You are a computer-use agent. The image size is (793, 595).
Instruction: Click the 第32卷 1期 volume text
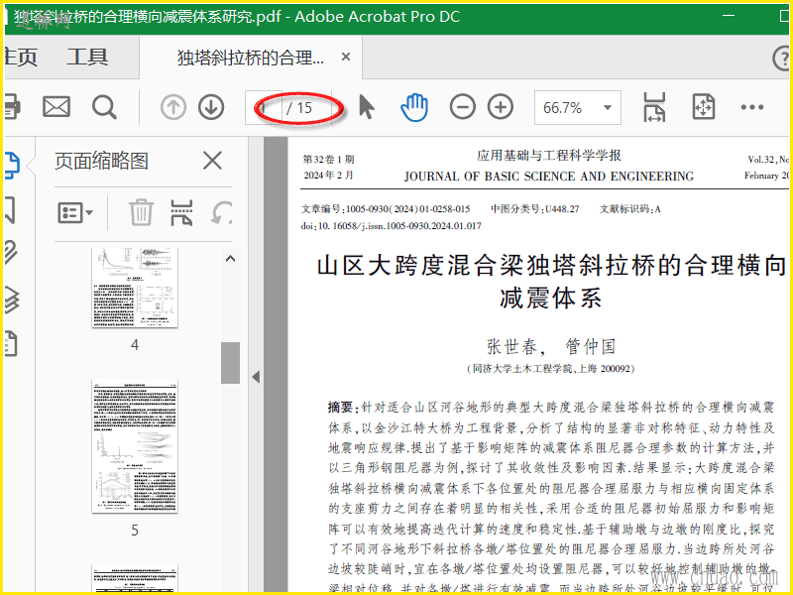(329, 160)
